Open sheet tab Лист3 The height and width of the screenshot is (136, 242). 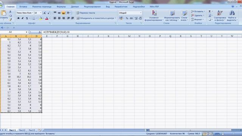[32, 130]
